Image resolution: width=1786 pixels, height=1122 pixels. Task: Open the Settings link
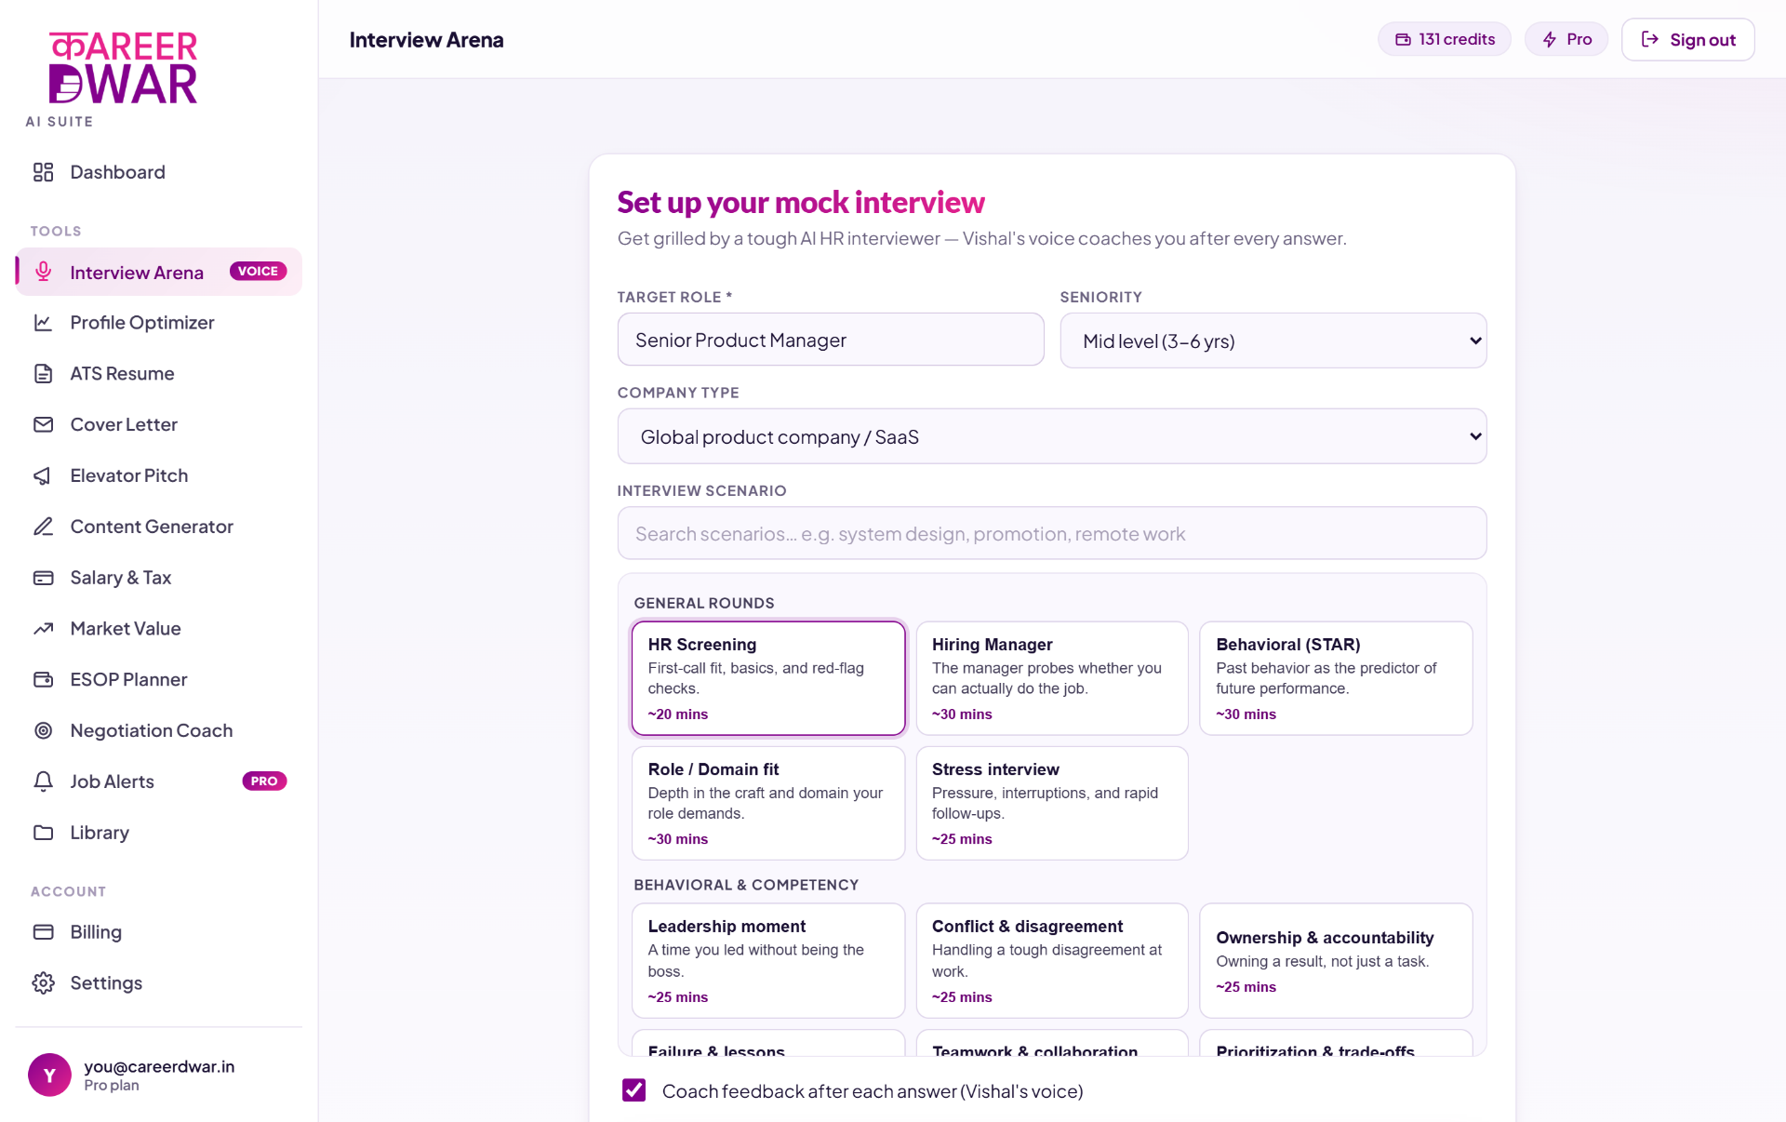point(158,983)
